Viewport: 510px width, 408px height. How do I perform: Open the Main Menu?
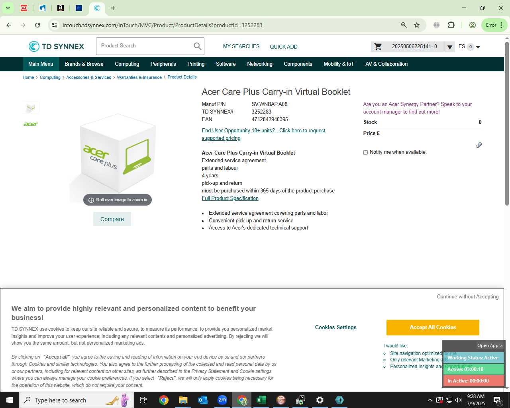[x=41, y=64]
